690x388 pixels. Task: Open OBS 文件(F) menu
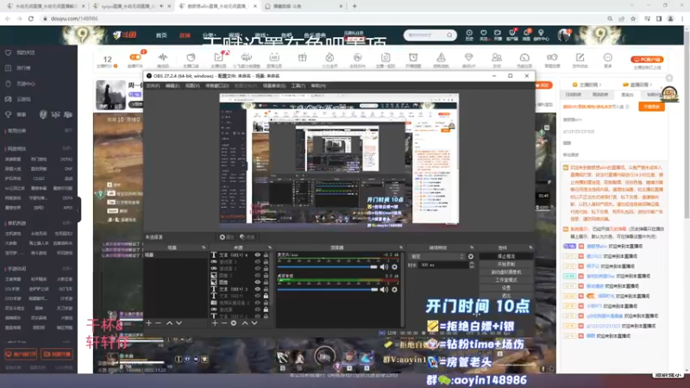154,85
